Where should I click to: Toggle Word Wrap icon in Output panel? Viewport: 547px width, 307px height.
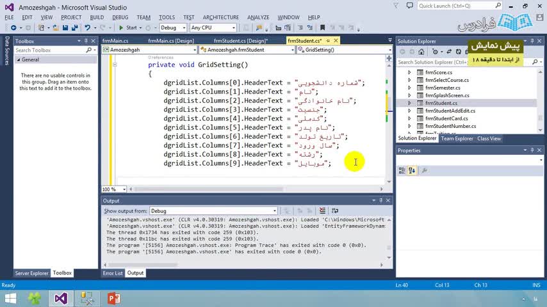pos(335,210)
